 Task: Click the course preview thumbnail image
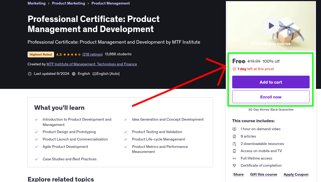click(271, 26)
